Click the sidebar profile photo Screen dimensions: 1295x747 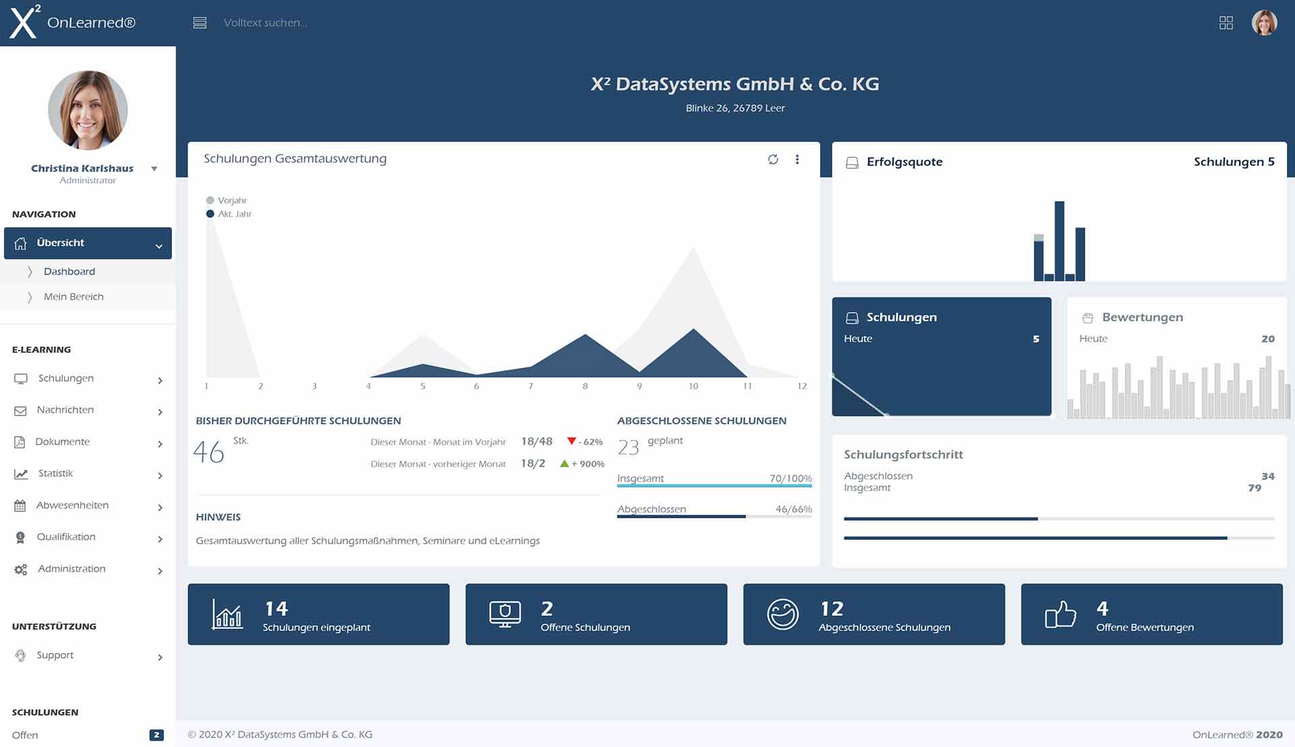[88, 110]
